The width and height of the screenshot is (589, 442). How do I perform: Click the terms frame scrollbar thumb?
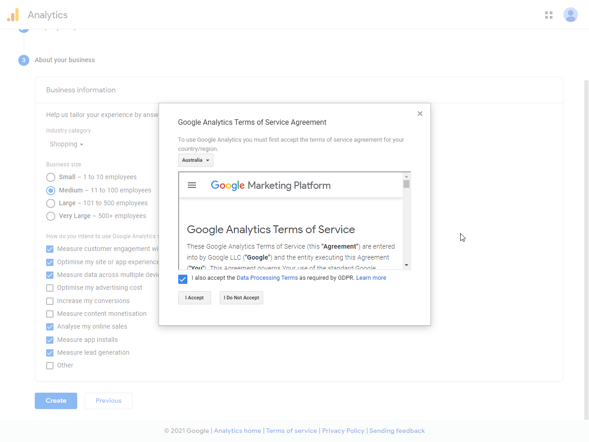pos(406,184)
